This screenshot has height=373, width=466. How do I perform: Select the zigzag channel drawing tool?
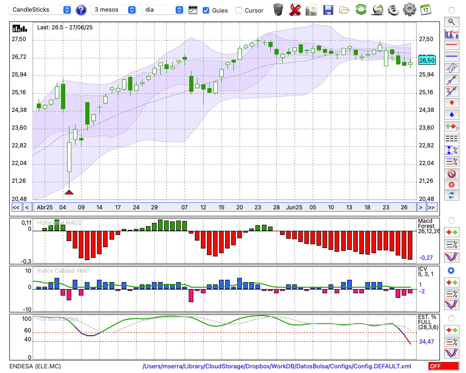tap(452, 68)
